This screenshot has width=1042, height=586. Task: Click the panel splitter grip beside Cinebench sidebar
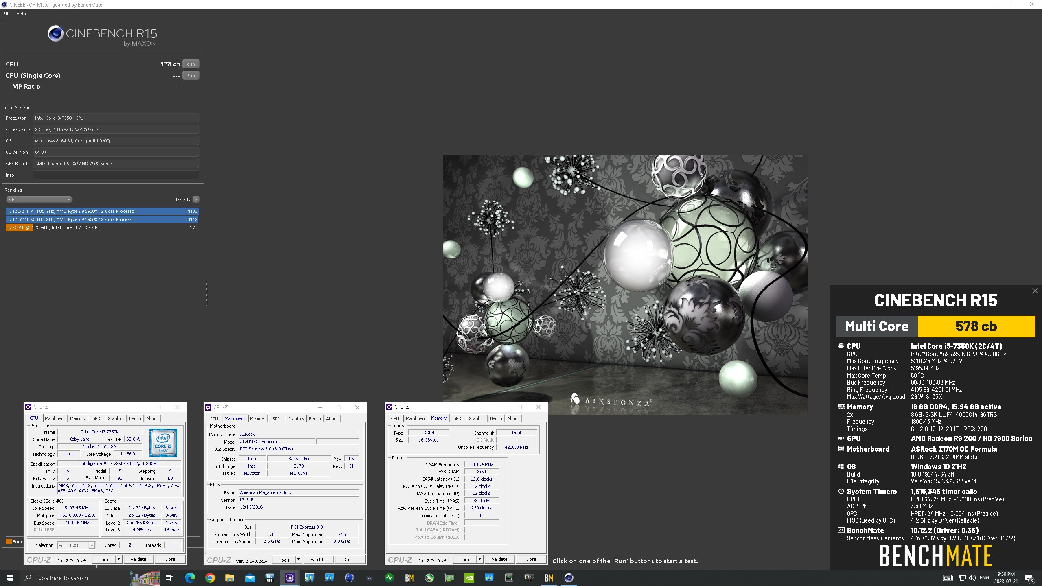pos(207,293)
